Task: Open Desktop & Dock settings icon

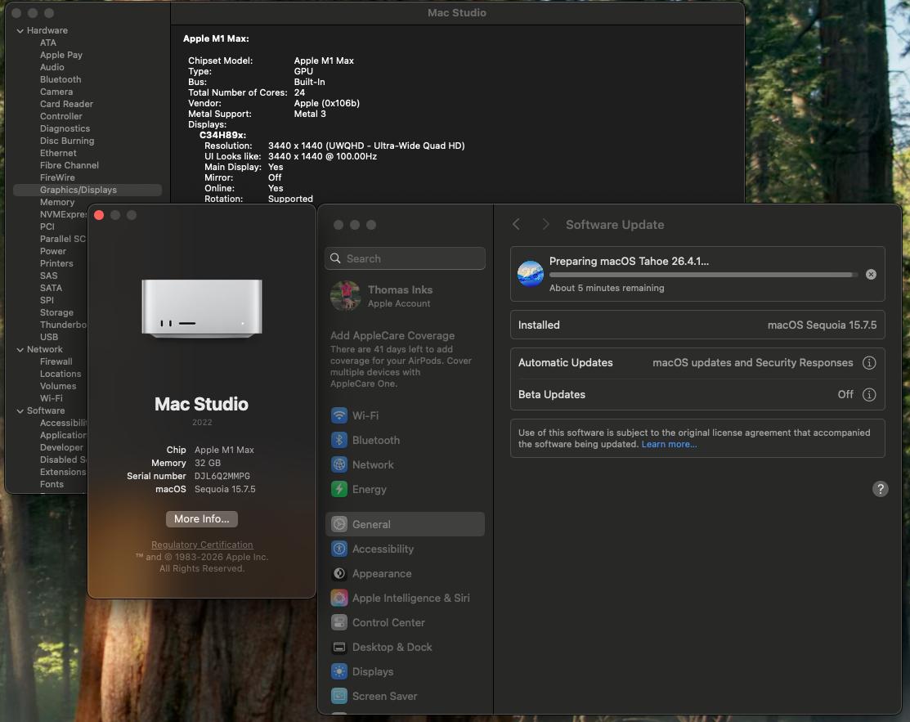Action: [x=339, y=647]
